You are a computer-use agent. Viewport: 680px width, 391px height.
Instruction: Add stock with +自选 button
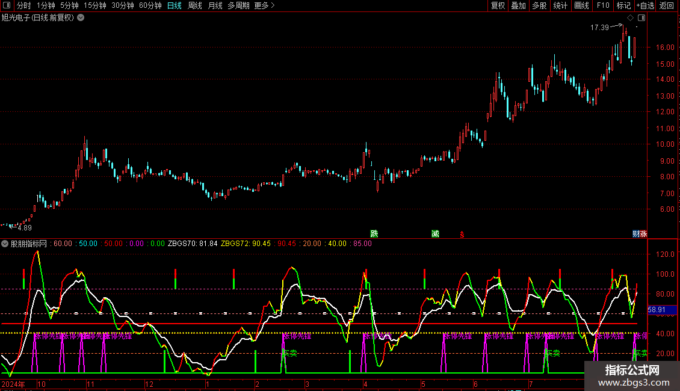[x=645, y=5]
